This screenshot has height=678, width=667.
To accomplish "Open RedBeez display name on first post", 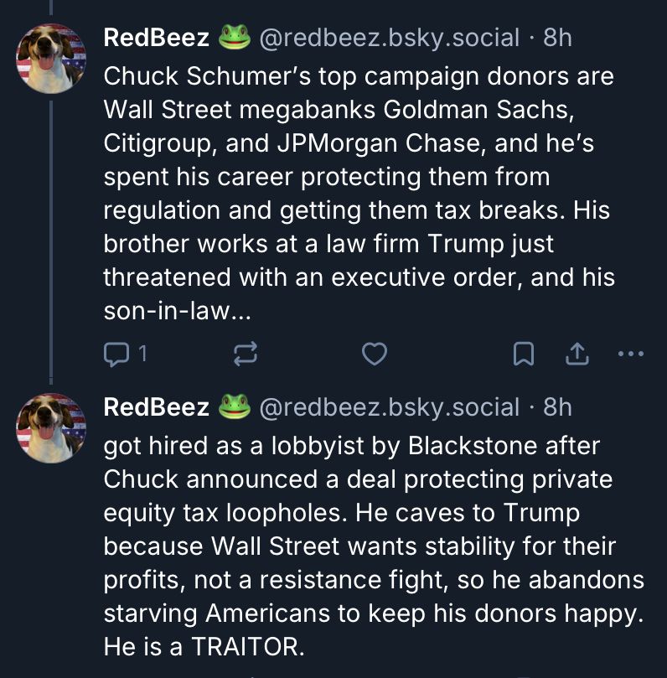I will pos(156,37).
